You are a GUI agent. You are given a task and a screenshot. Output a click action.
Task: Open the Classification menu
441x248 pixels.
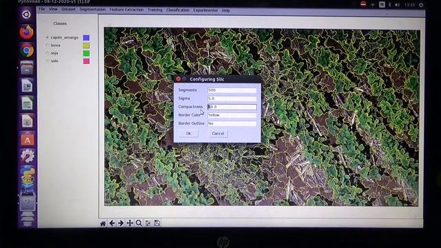(x=178, y=10)
